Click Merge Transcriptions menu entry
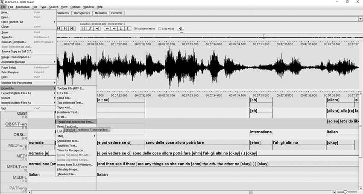The image size is (363, 194). click(28, 57)
